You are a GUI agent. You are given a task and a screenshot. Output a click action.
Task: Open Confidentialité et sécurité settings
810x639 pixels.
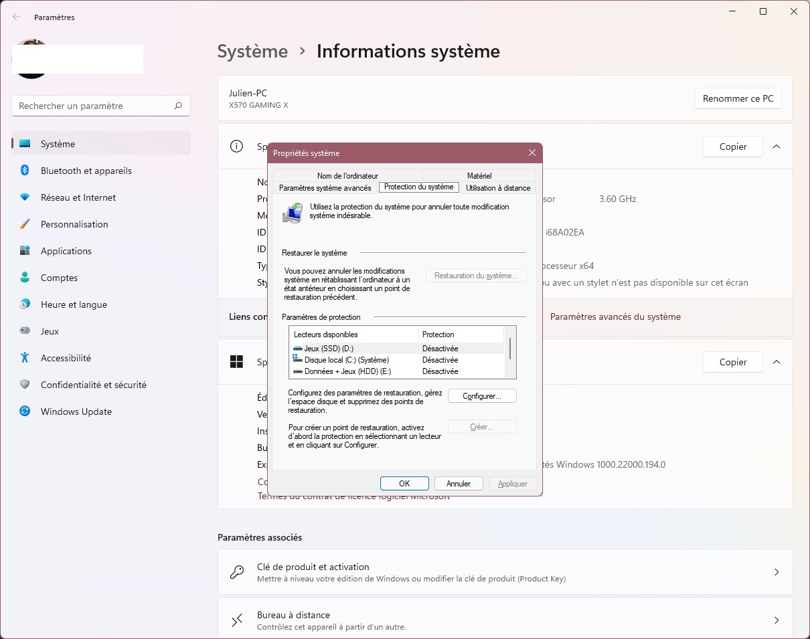101,385
